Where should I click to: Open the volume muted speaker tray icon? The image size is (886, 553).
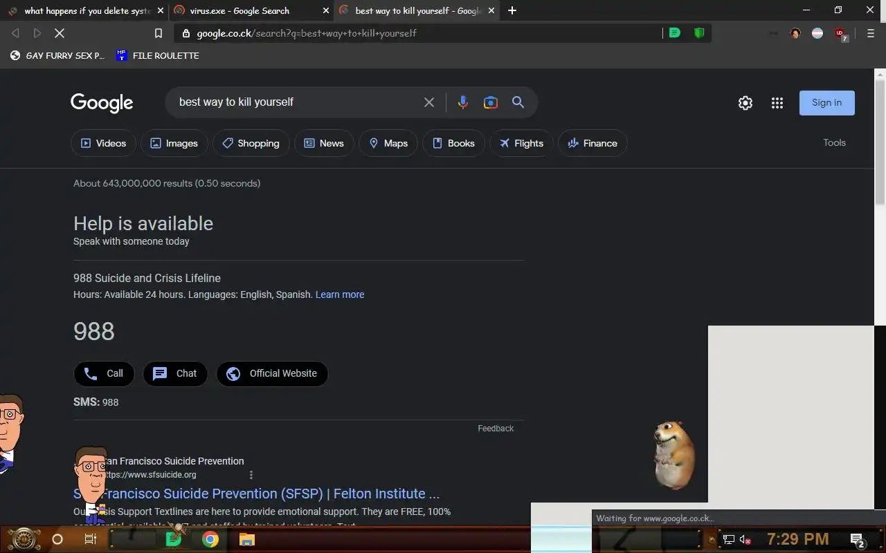click(745, 539)
